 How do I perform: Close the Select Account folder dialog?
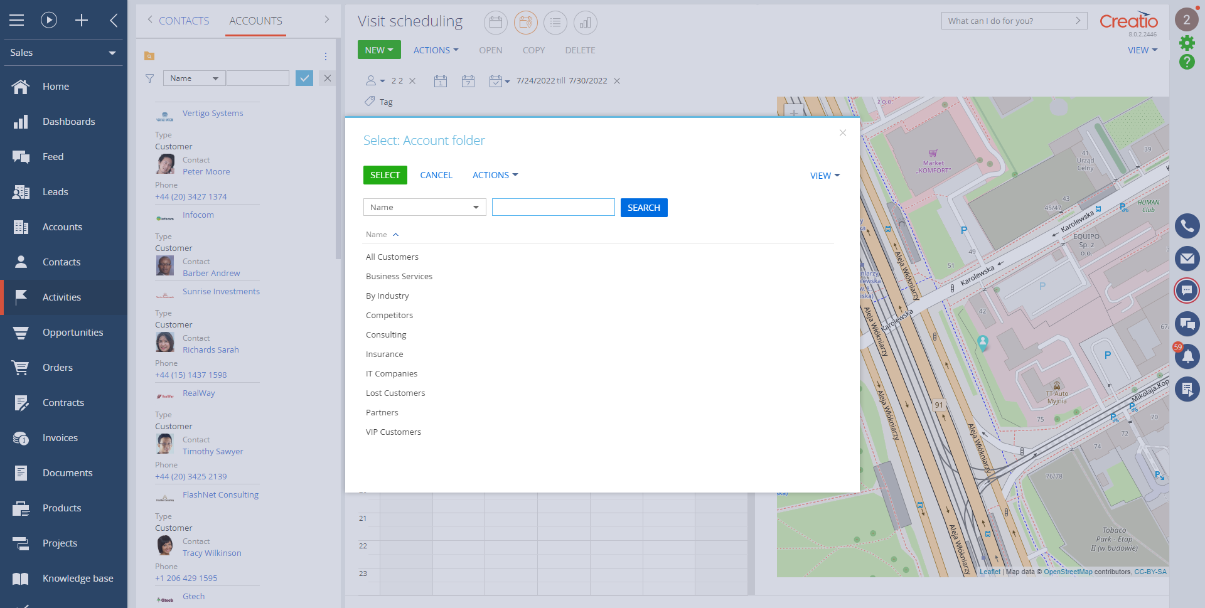coord(842,132)
